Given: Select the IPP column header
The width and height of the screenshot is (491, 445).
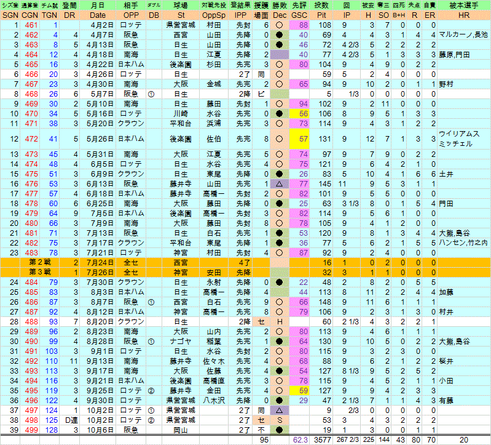Looking at the screenshot, I should (x=240, y=15).
